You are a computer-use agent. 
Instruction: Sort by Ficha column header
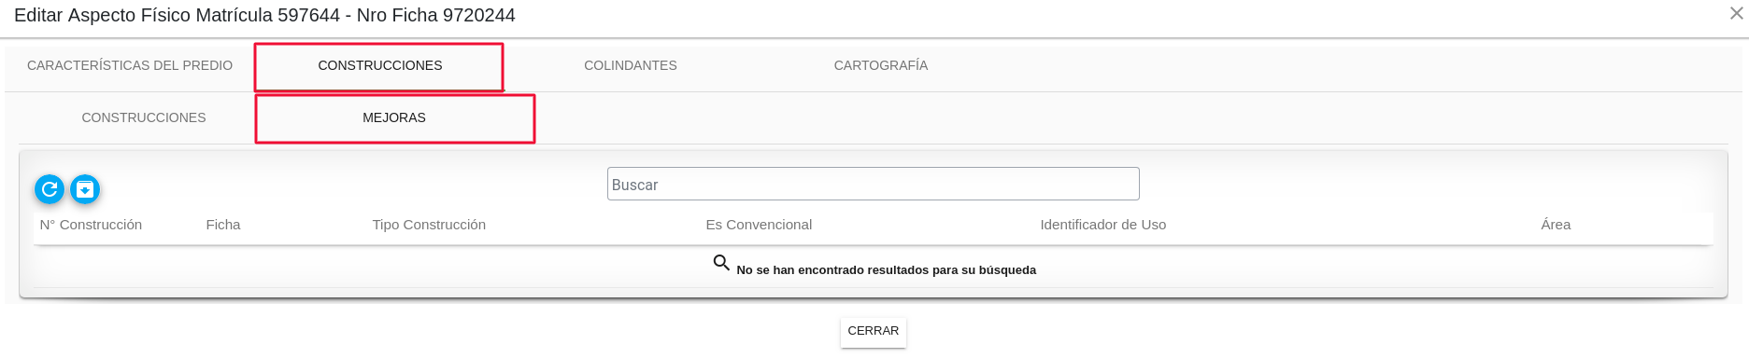coord(223,225)
